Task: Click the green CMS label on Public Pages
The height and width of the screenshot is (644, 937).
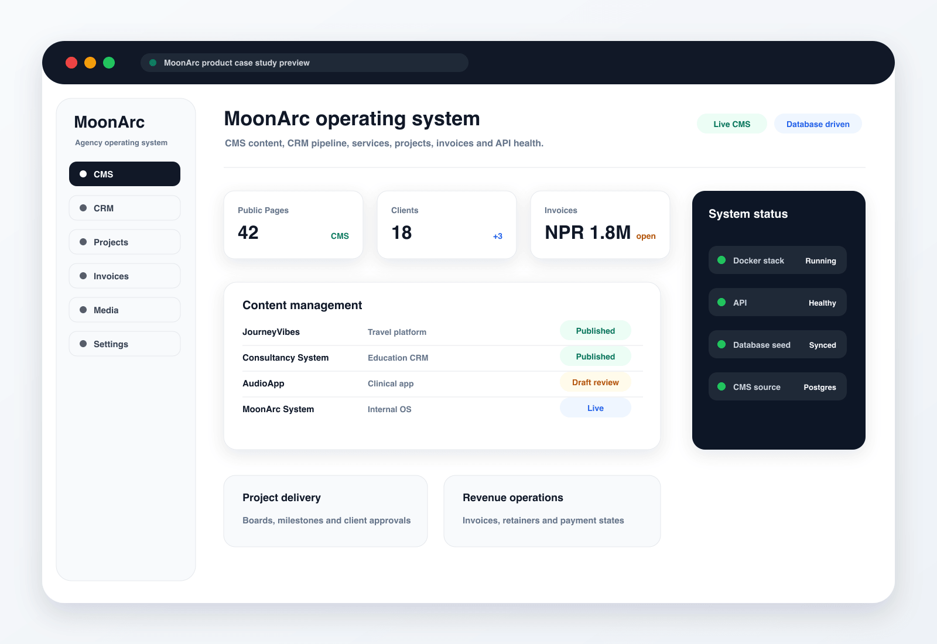Action: (x=340, y=236)
